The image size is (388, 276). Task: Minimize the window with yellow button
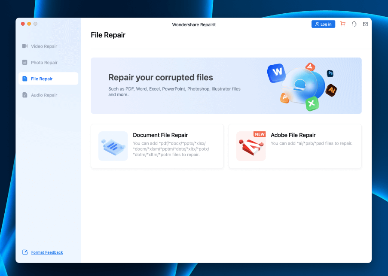click(29, 24)
